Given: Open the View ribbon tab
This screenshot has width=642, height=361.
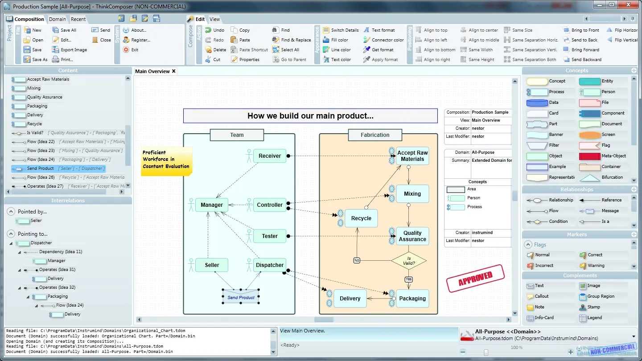Looking at the screenshot, I should (x=215, y=19).
